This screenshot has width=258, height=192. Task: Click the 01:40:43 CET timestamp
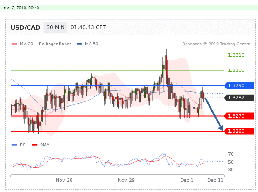(x=88, y=27)
